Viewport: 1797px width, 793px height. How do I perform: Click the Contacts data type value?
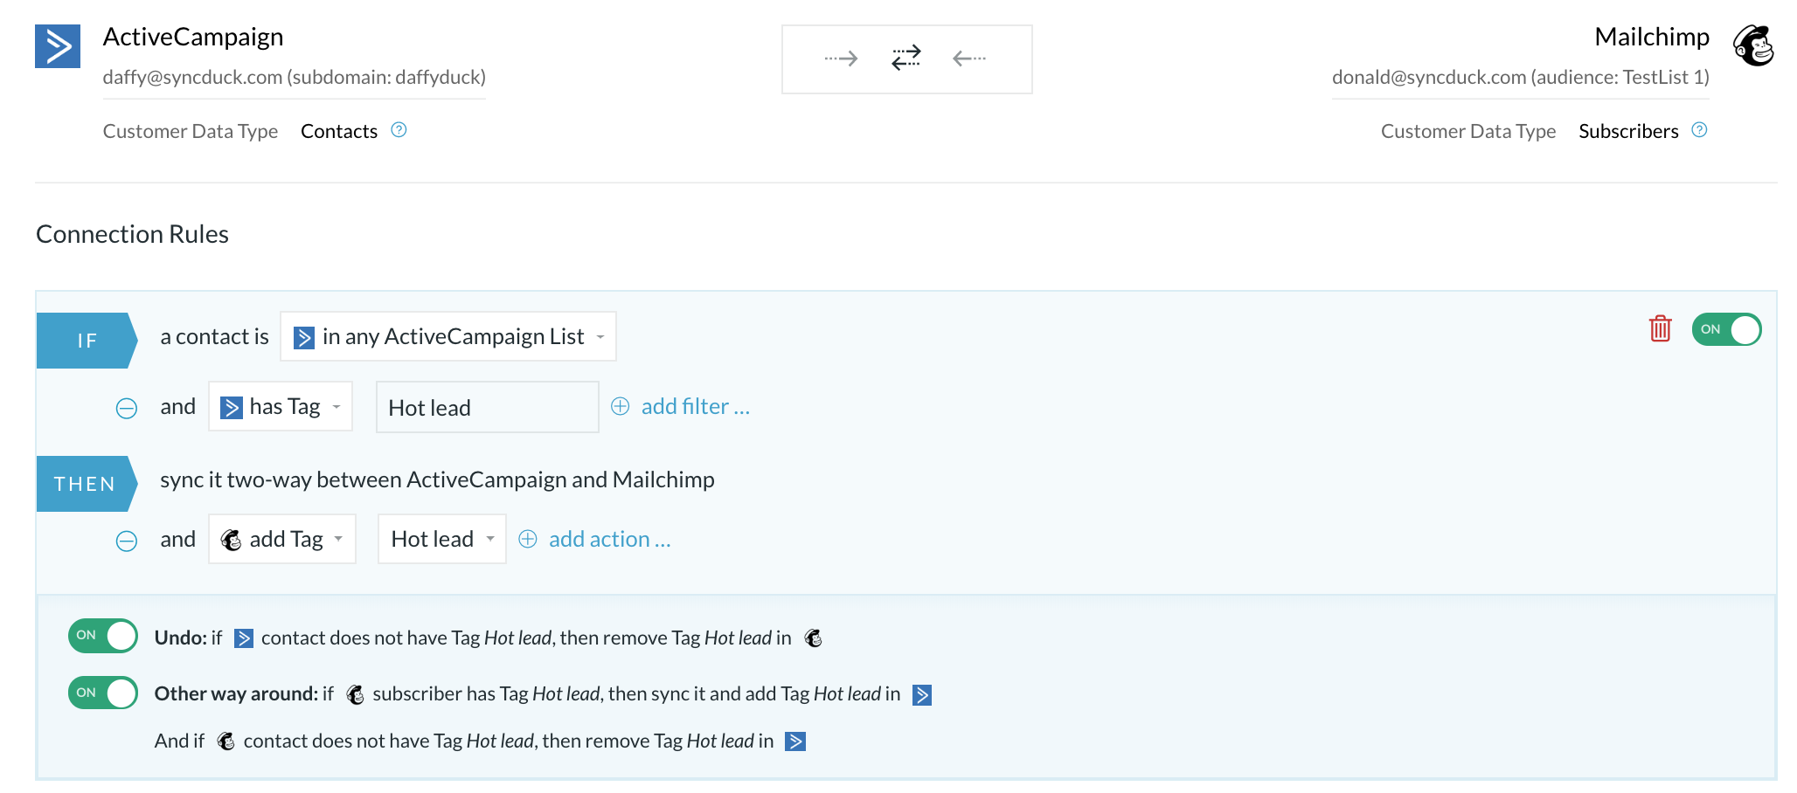pos(339,131)
